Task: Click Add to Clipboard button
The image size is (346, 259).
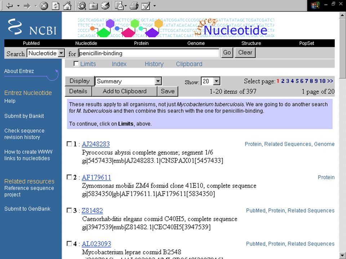Action: click(125, 91)
